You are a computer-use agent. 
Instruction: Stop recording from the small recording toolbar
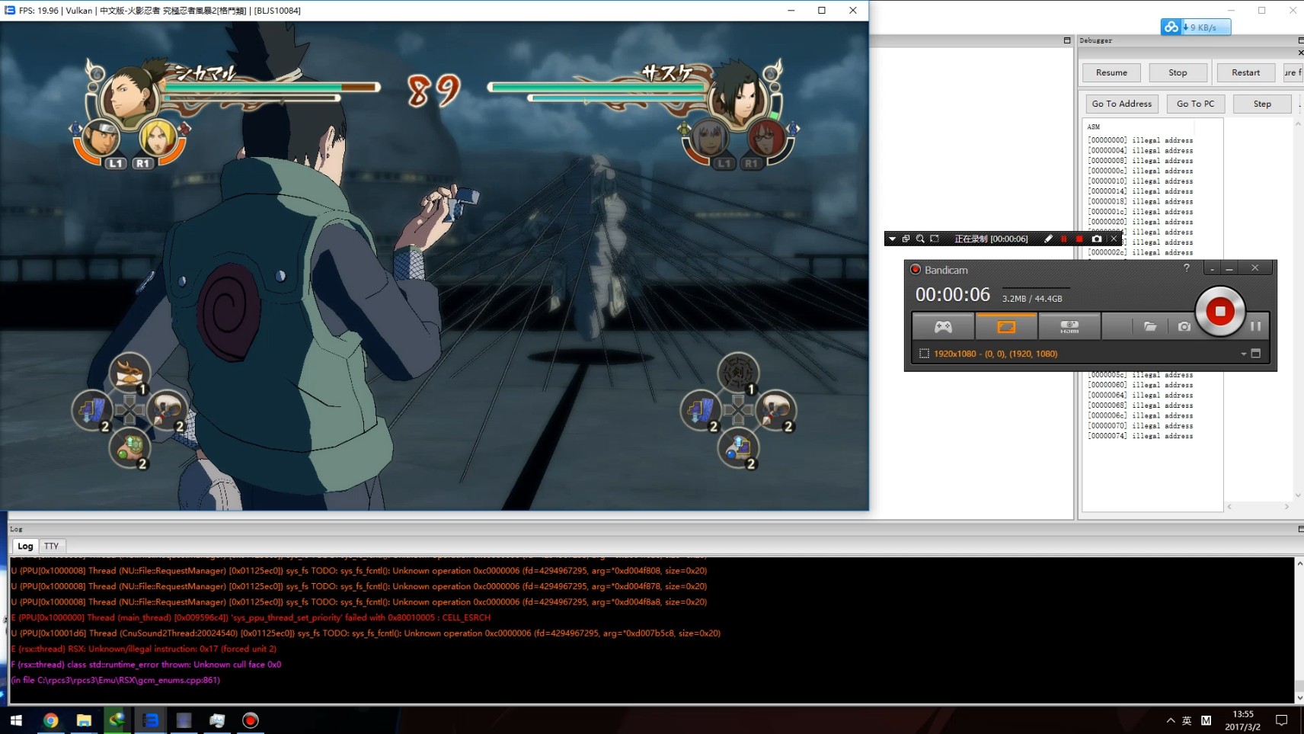1079,239
